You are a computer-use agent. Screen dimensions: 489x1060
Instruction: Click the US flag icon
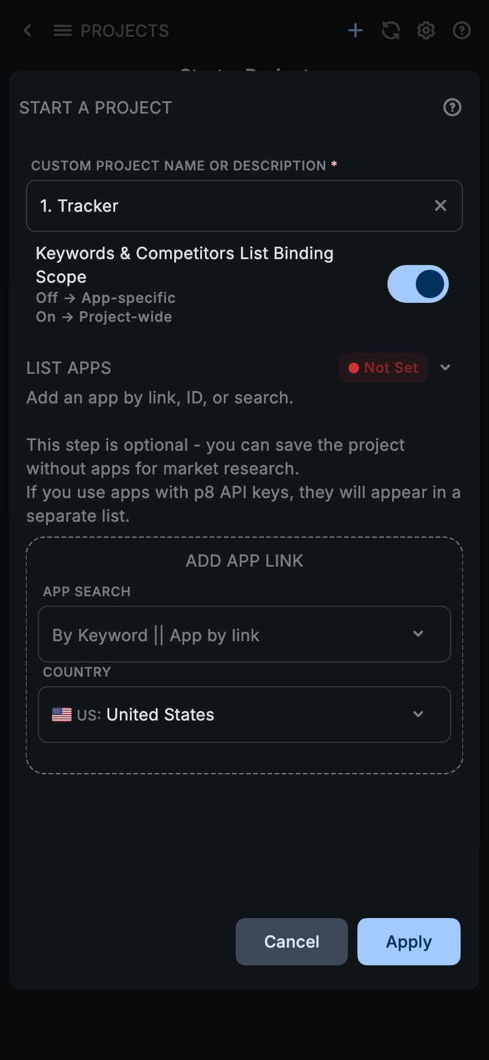tap(61, 715)
